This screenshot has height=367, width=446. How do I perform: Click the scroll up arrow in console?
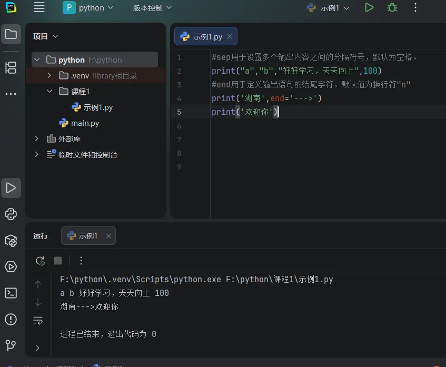pyautogui.click(x=38, y=284)
